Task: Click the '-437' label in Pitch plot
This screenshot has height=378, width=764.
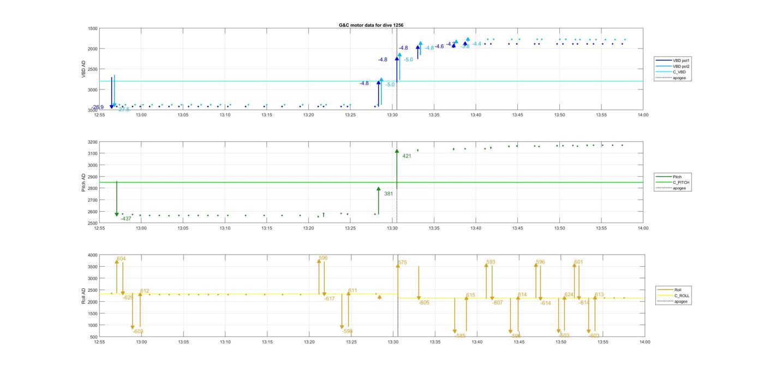Action: pyautogui.click(x=126, y=219)
